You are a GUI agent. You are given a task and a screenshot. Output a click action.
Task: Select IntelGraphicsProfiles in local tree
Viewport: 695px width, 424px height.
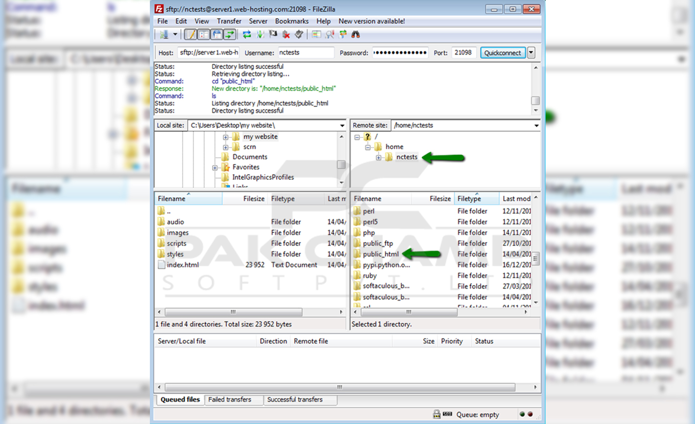click(x=263, y=177)
